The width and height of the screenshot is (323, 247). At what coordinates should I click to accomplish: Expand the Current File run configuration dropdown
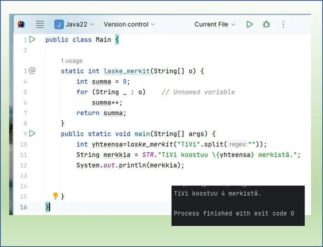pyautogui.click(x=215, y=24)
